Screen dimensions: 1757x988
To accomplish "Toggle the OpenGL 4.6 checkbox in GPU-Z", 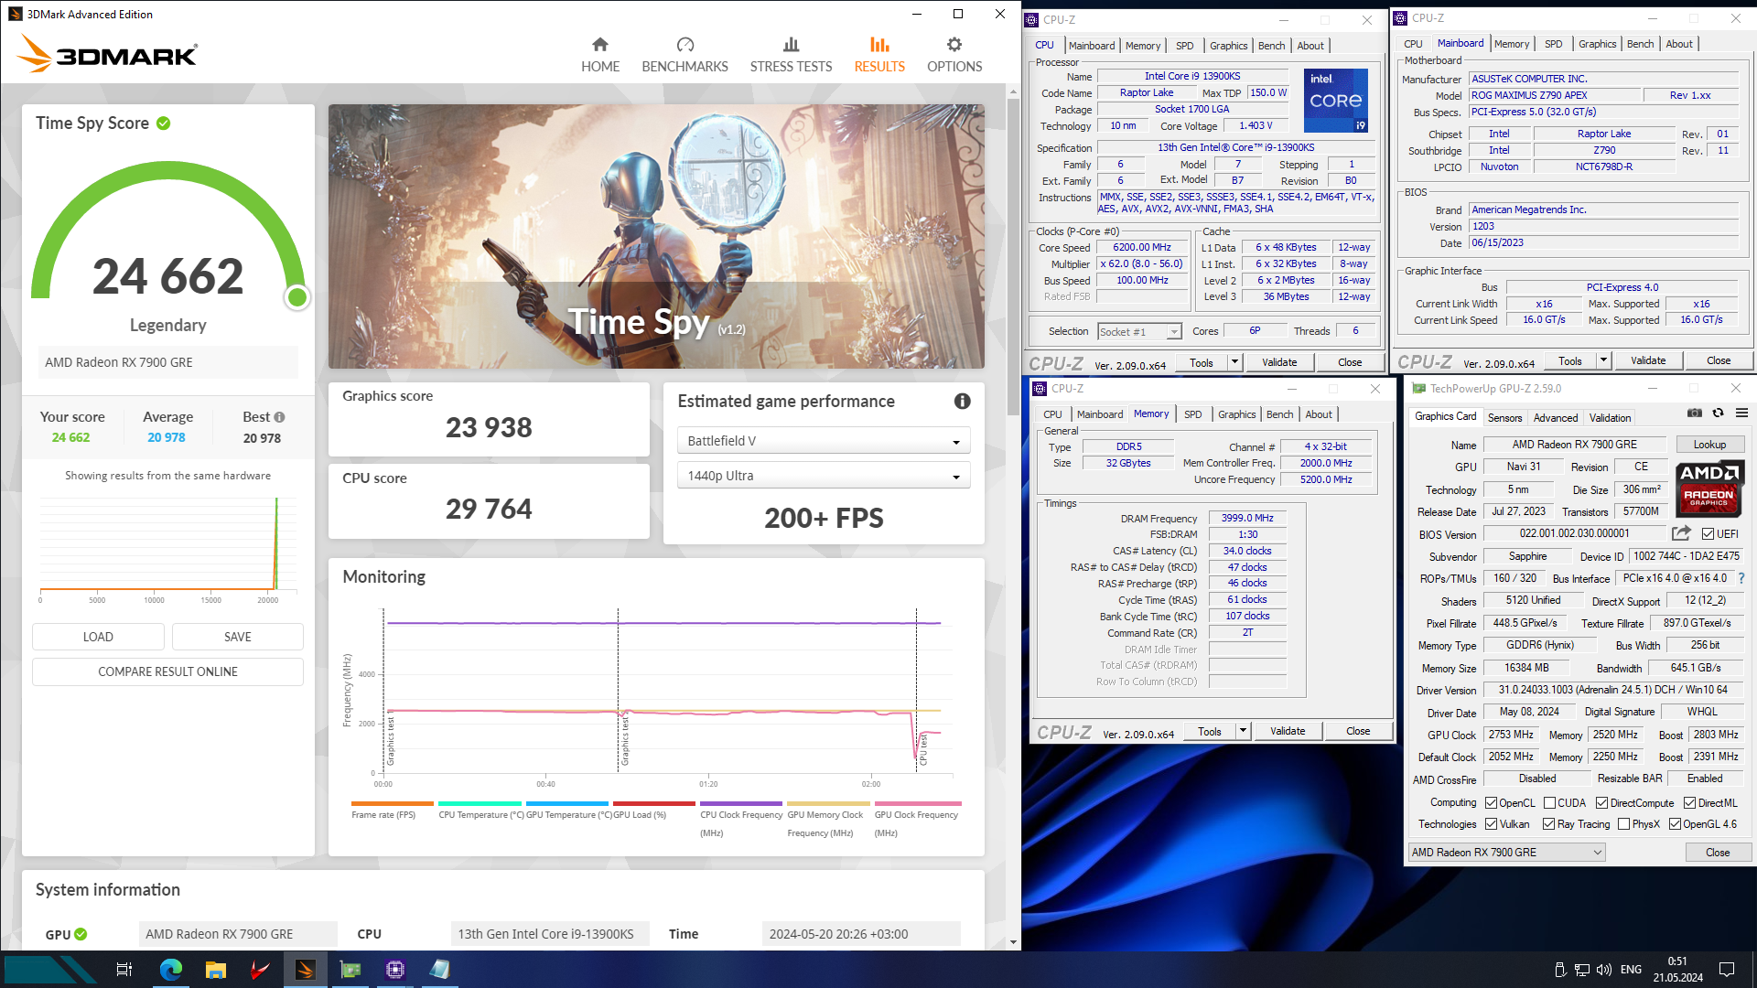I will [x=1675, y=824].
